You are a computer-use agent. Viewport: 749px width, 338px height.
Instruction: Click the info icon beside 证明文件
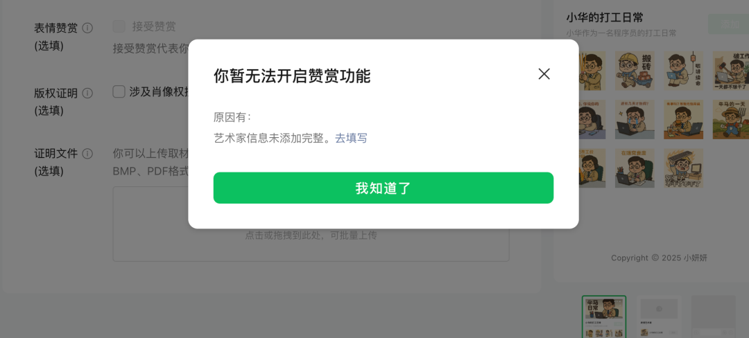(x=87, y=154)
